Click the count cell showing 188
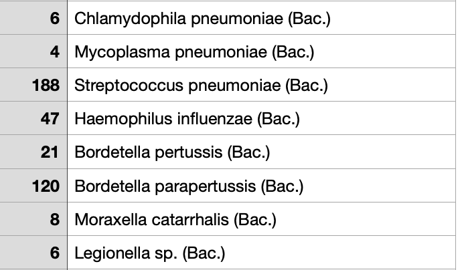The width and height of the screenshot is (458, 270). (33, 85)
